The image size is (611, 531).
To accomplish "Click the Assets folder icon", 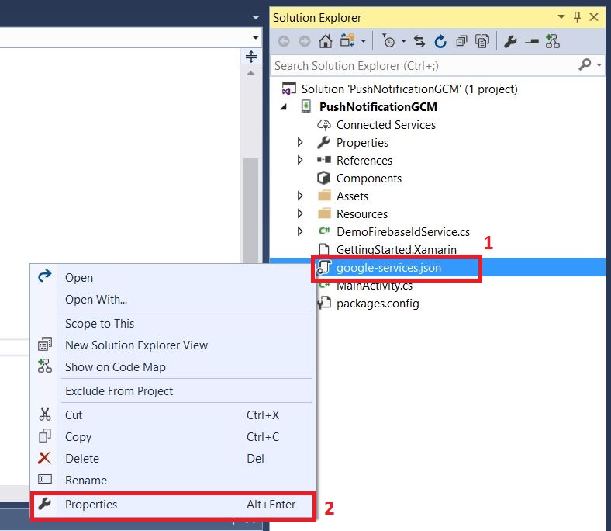I will tap(324, 196).
